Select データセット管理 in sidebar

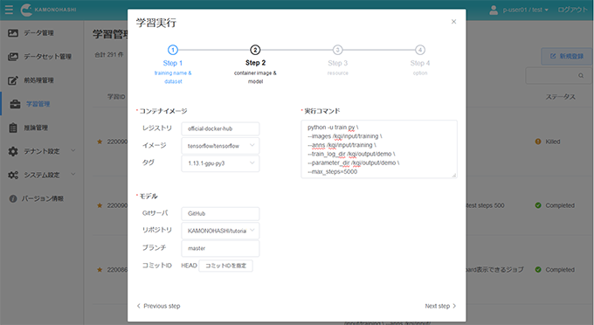[48, 57]
